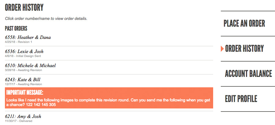
Task: Click the 12/7/17 Awaiting Revision status
Action: coord(23,84)
